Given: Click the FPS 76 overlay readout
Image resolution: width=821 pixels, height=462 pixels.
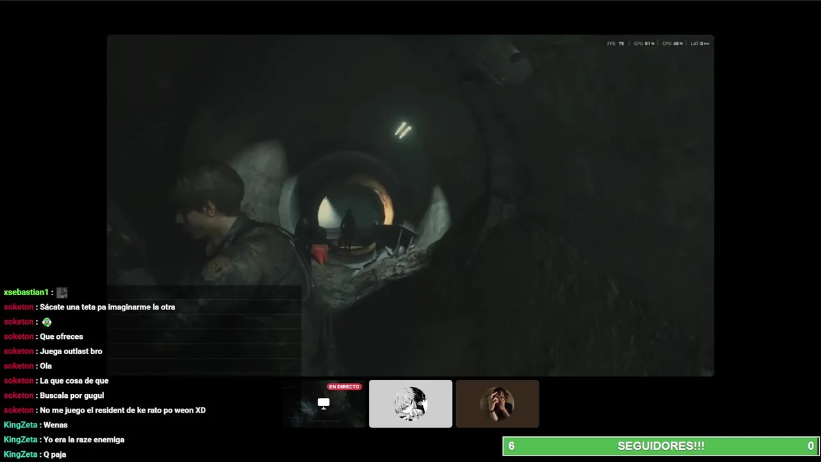Looking at the screenshot, I should point(615,44).
